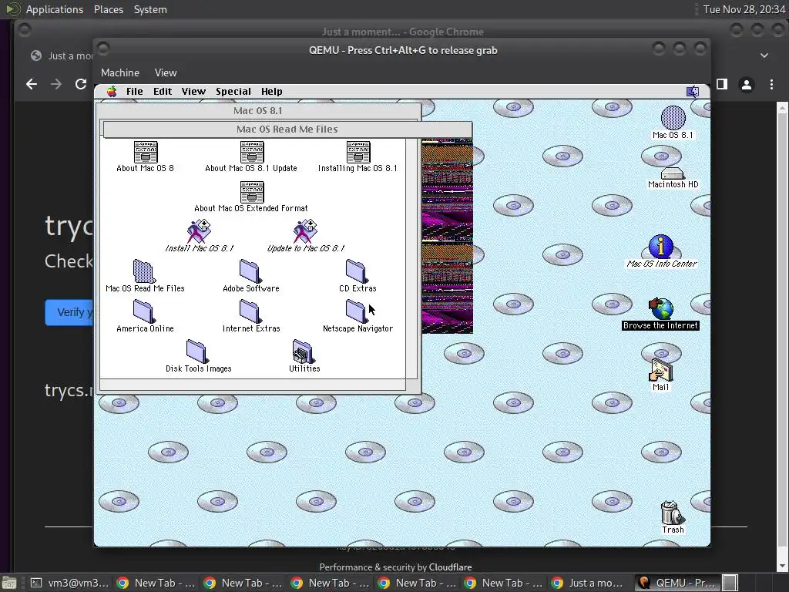Click Cloudflare link in Chrome page footer
This screenshot has width=789, height=592.
[x=450, y=567]
